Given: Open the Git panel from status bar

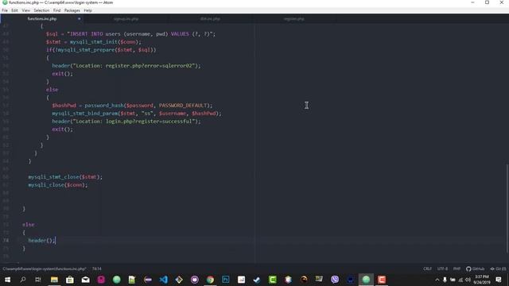Looking at the screenshot, I should 498,269.
